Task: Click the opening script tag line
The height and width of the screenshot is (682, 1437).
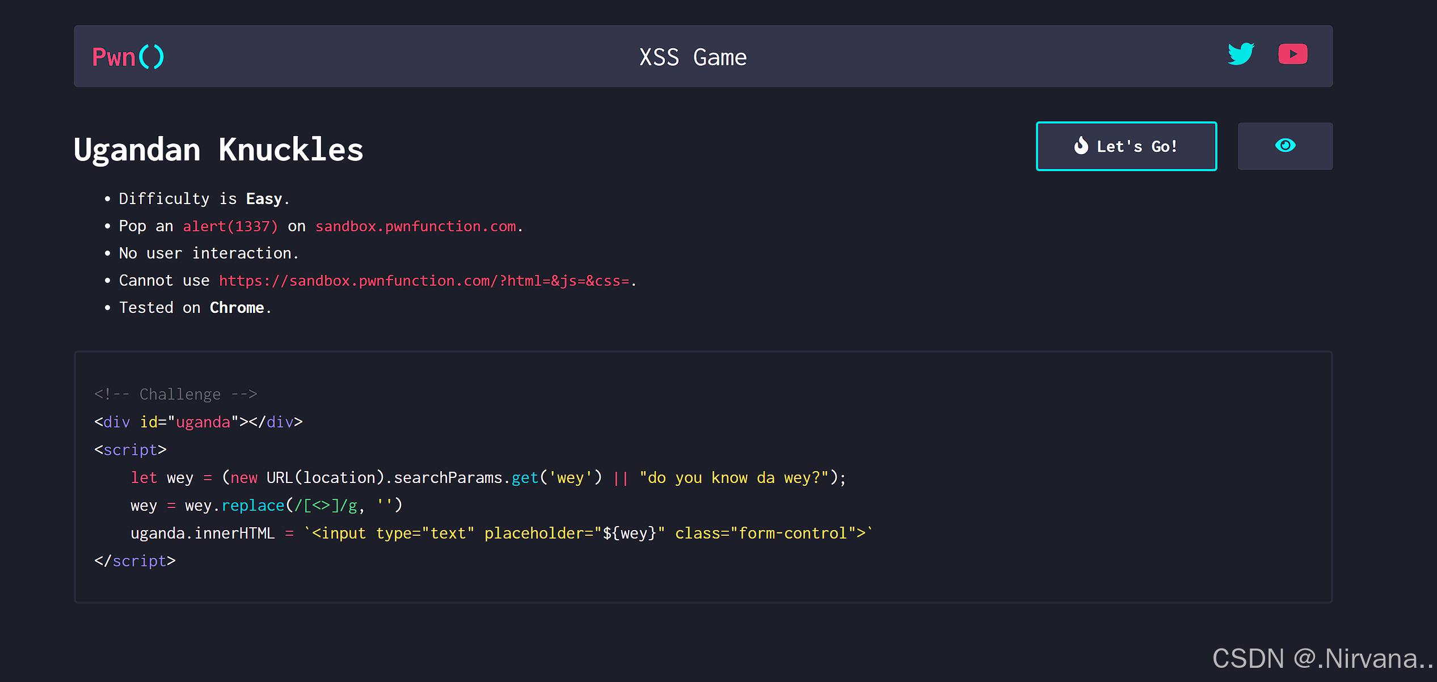Action: (x=130, y=450)
